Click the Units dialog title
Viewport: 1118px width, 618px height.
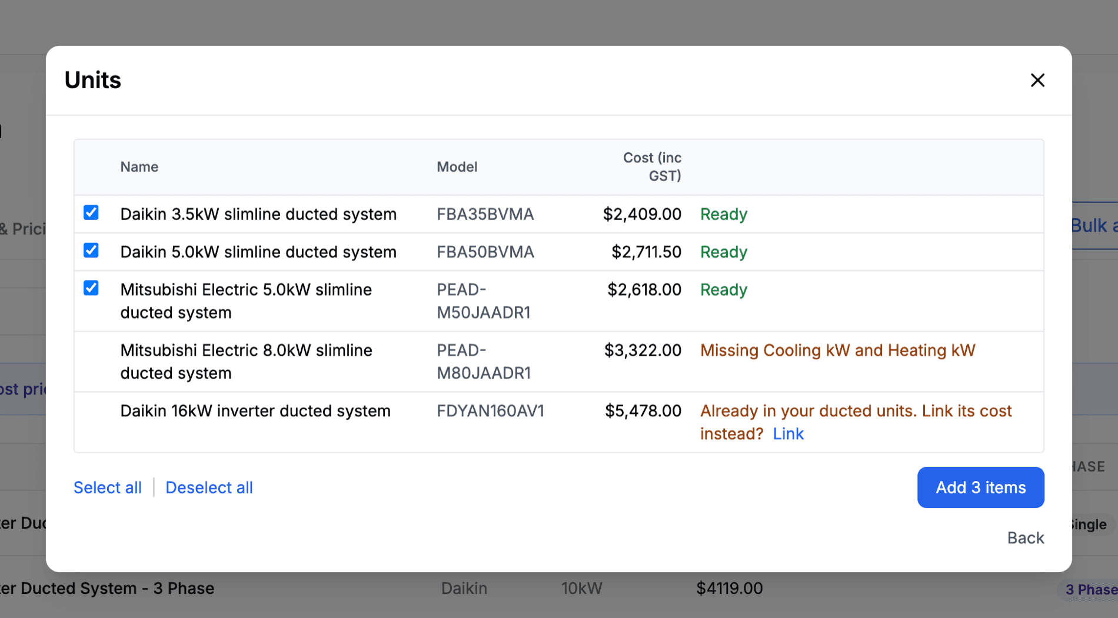tap(92, 80)
